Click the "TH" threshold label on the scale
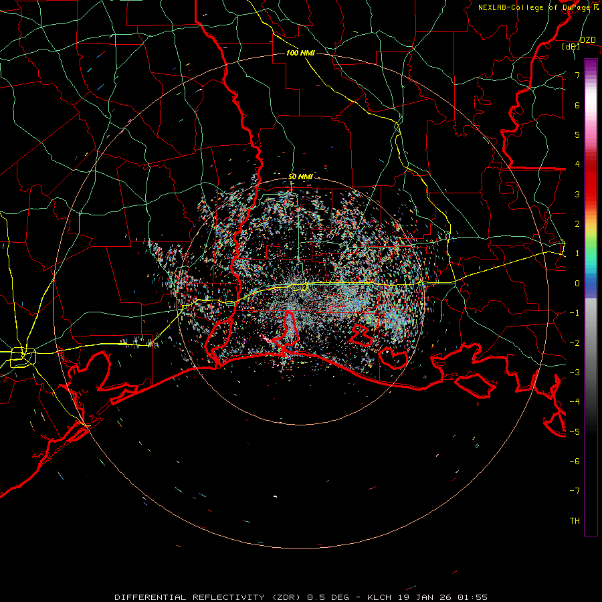 575,521
